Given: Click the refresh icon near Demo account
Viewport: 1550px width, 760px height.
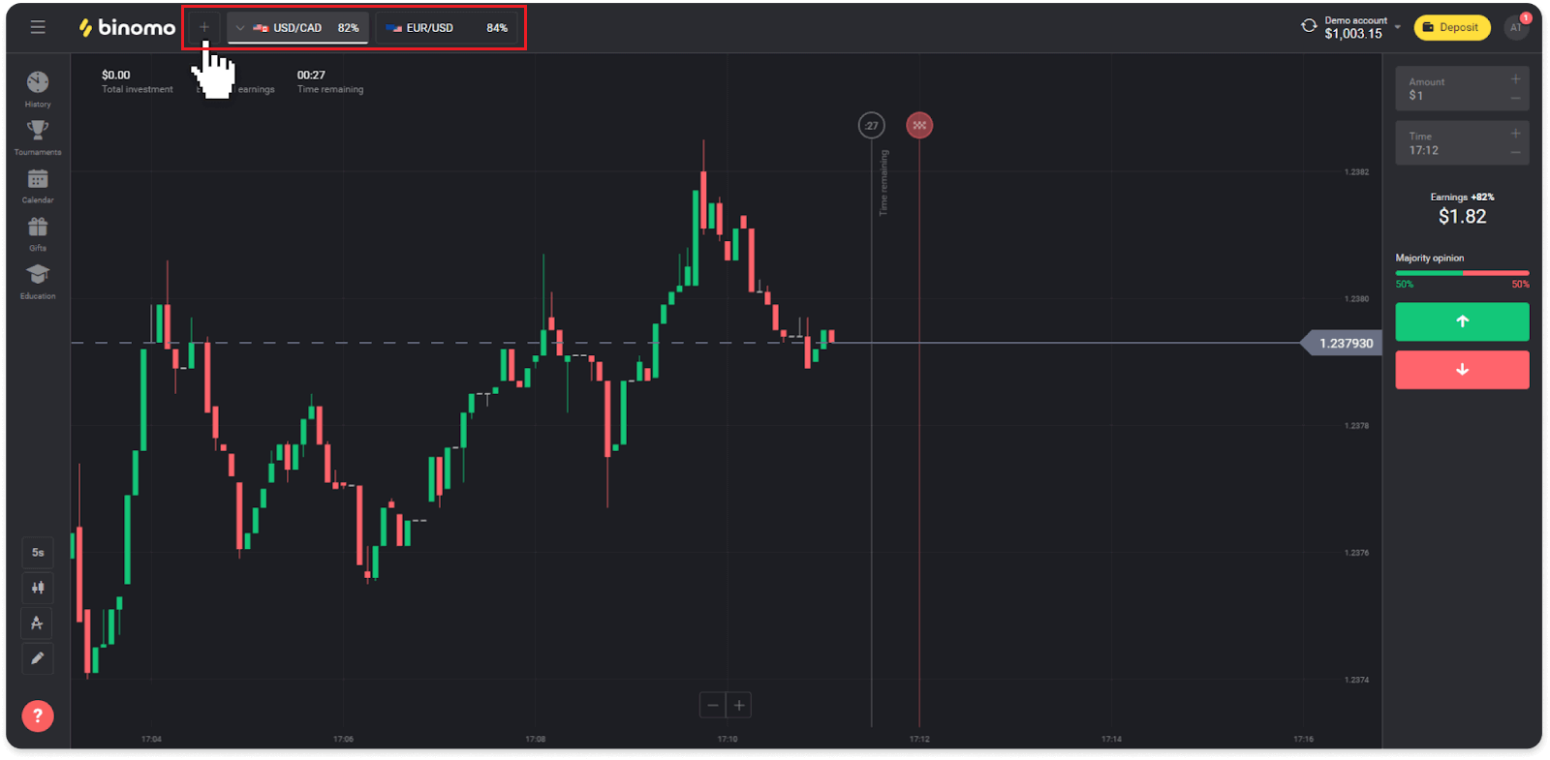Looking at the screenshot, I should tap(1308, 27).
